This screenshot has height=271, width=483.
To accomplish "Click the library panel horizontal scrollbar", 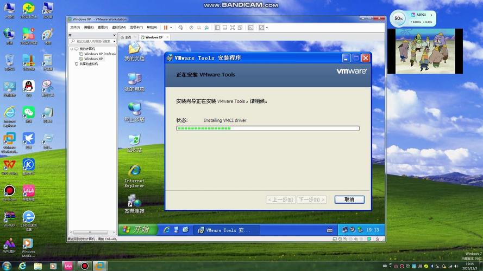I will click(x=92, y=233).
